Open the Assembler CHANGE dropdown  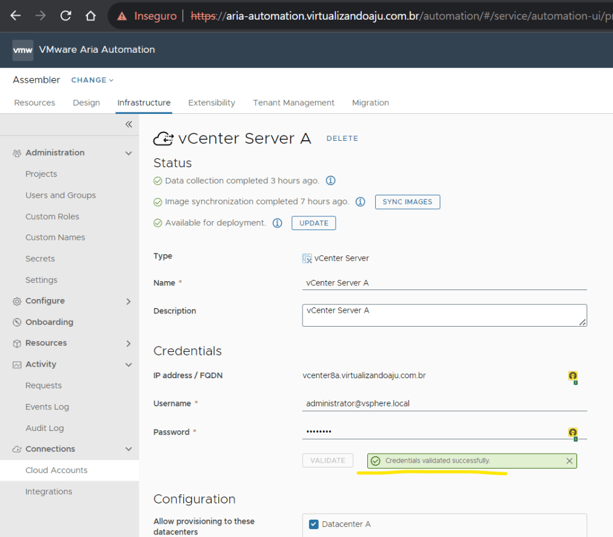tap(92, 80)
